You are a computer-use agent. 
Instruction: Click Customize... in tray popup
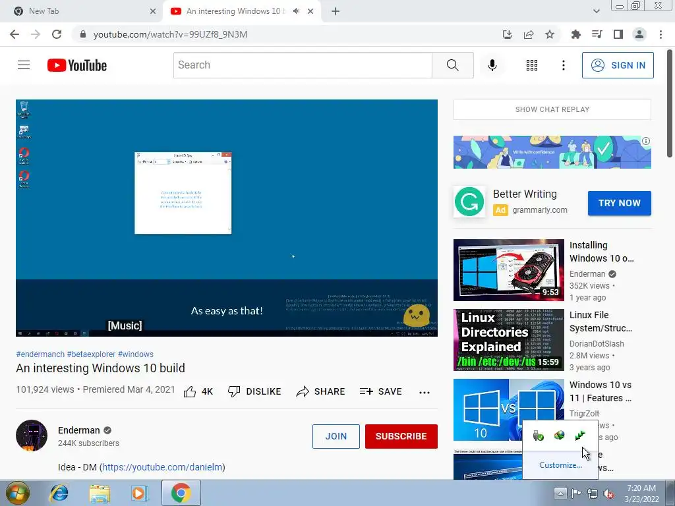(560, 465)
